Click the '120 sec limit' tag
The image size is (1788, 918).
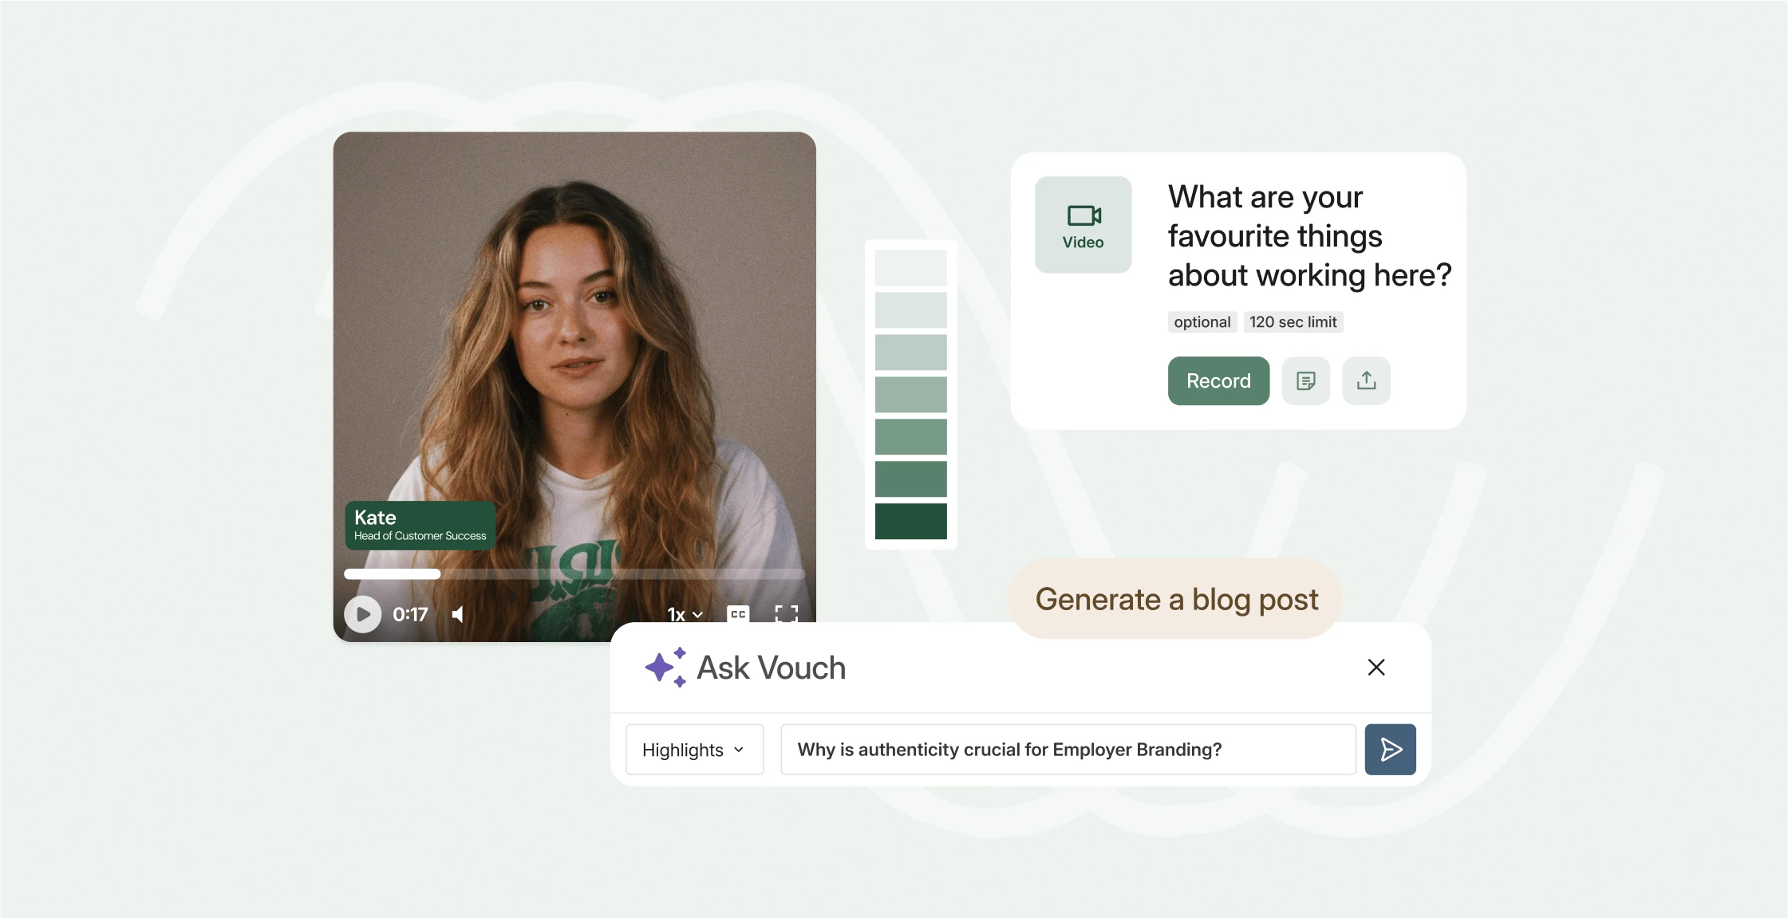1293,321
